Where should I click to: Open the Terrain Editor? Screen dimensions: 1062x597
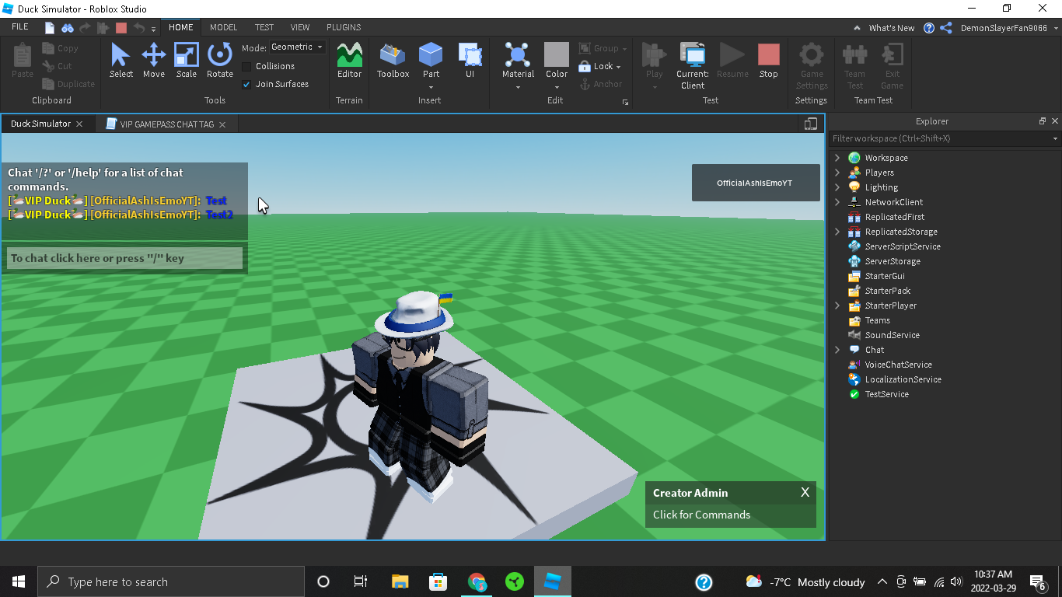pyautogui.click(x=349, y=61)
